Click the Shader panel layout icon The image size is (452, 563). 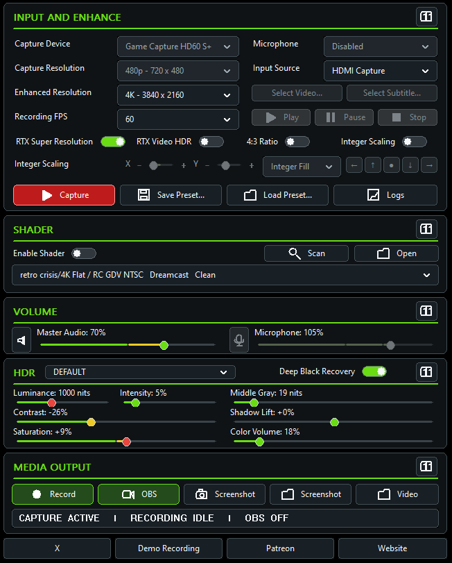pos(426,228)
